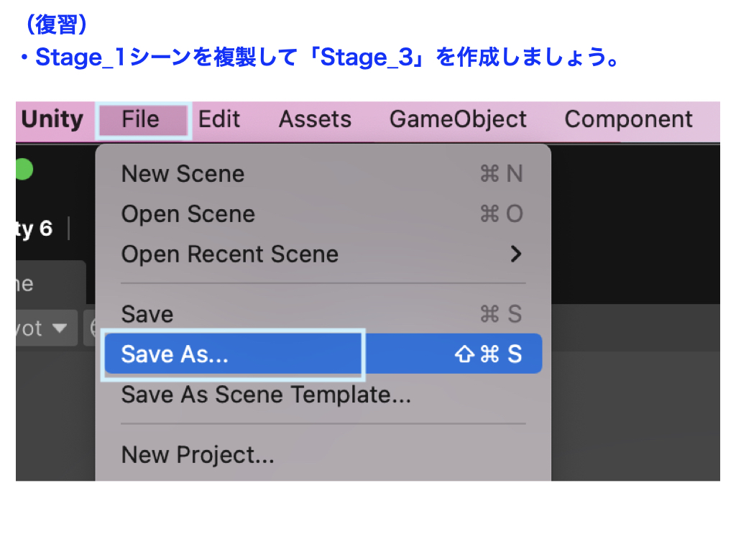Select New Project... menu entry
Image resolution: width=736 pixels, height=552 pixels.
(198, 455)
